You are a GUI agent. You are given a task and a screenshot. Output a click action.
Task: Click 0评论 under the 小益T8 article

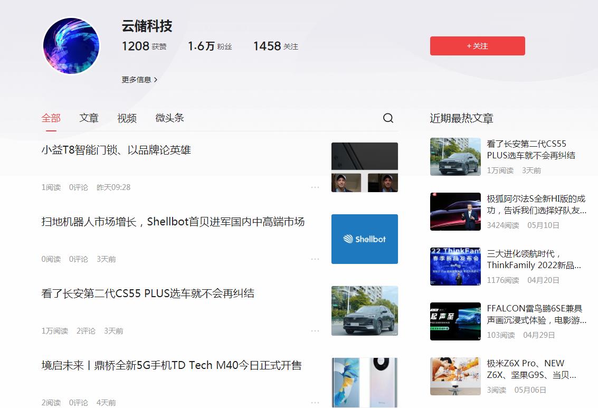point(78,187)
